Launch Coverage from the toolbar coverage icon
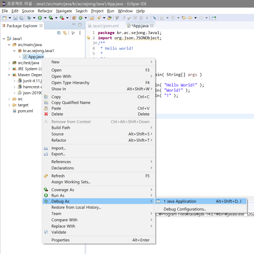This screenshot has height=254, width=254. [x=51, y=18]
